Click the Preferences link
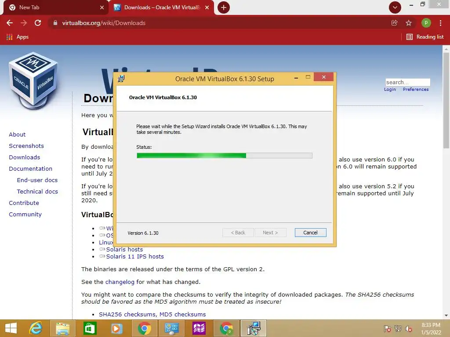The height and width of the screenshot is (337, 450). [x=416, y=90]
